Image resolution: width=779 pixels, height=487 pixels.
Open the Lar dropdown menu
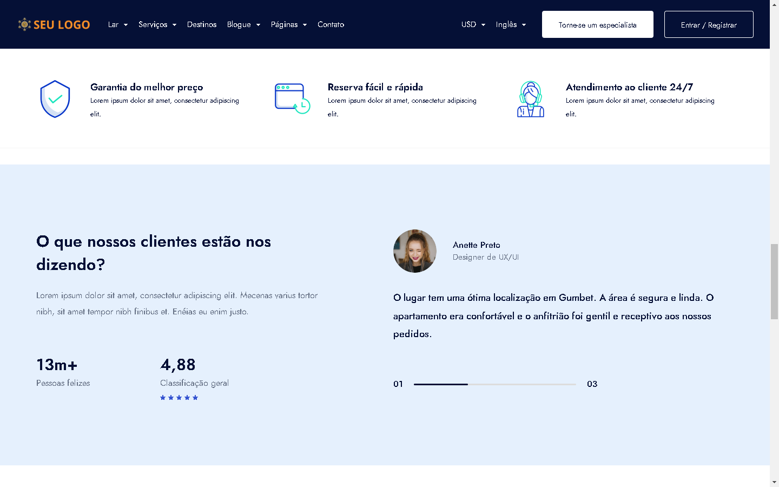[117, 24]
